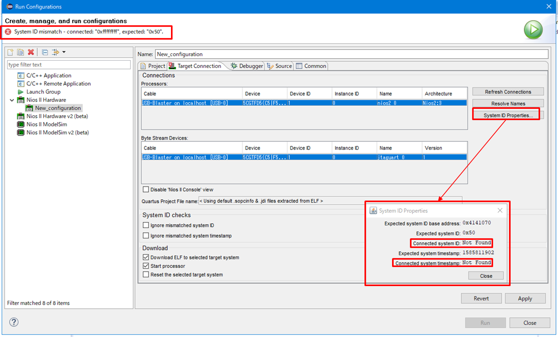Click the System ID Properties dialog icon
The width and height of the screenshot is (558, 337).
pos(373,211)
